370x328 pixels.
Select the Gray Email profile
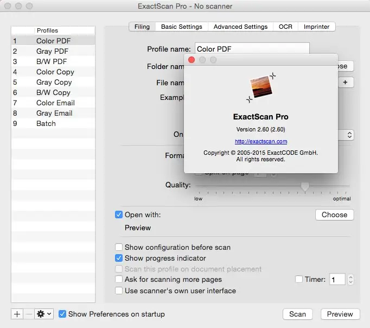point(53,113)
